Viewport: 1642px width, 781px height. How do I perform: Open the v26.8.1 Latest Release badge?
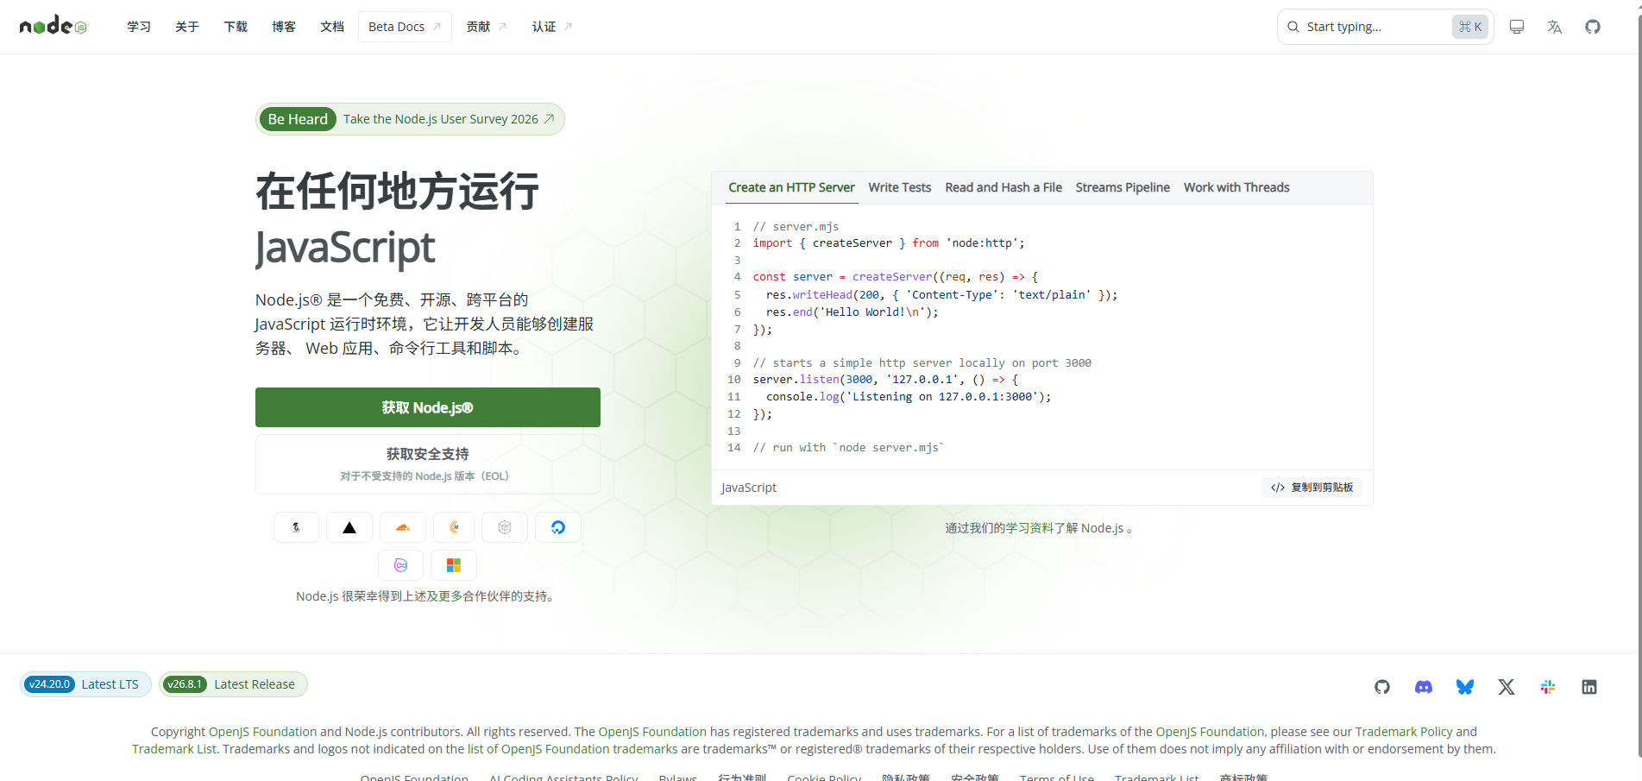click(233, 684)
